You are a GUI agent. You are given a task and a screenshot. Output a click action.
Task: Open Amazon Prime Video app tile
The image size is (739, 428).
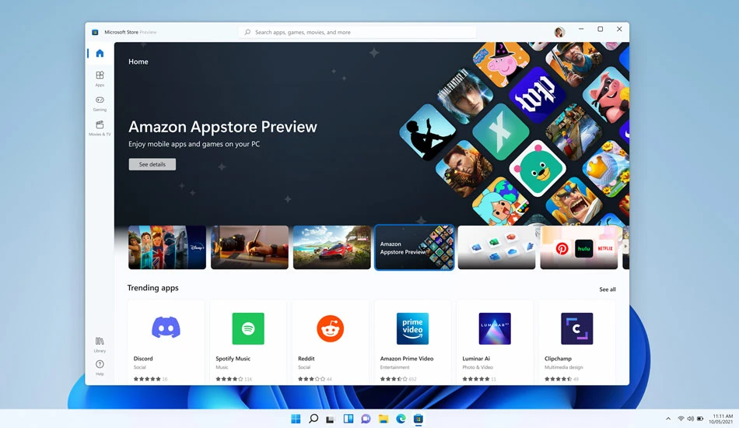pos(413,342)
